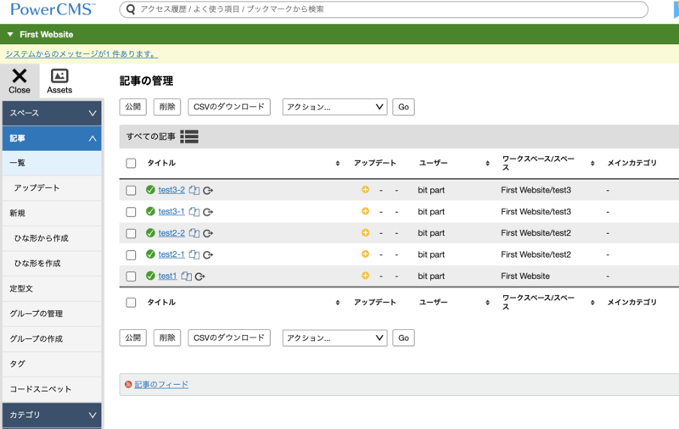Click the feed icon beside 記事のフィード

tap(128, 385)
